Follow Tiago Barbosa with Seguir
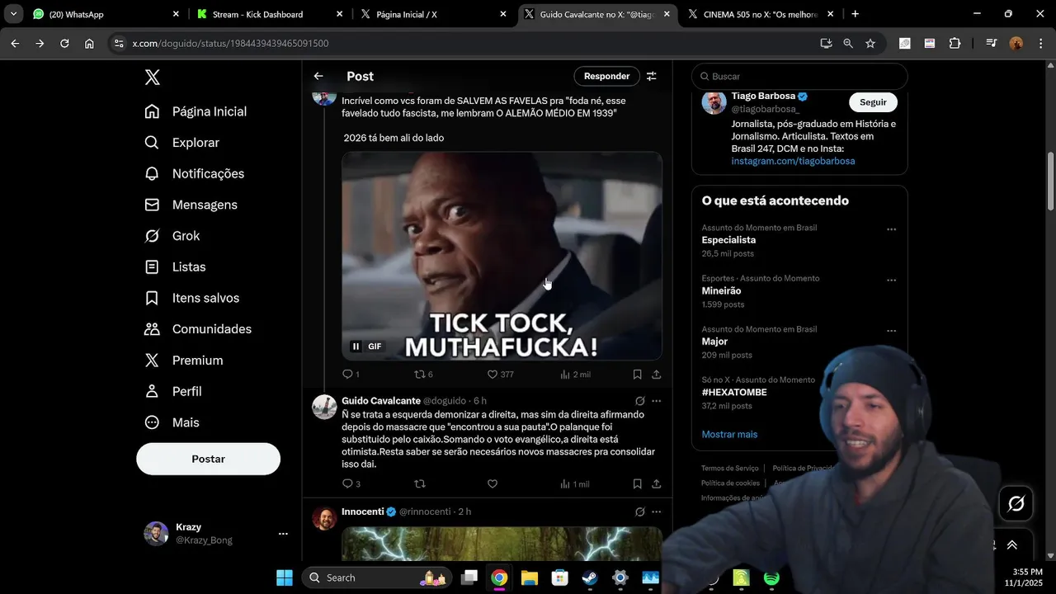1056x594 pixels. click(x=873, y=102)
